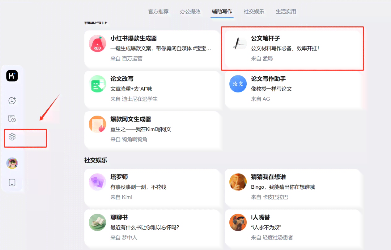
Task: Switch to the 办公提效 tab
Action: (190, 11)
